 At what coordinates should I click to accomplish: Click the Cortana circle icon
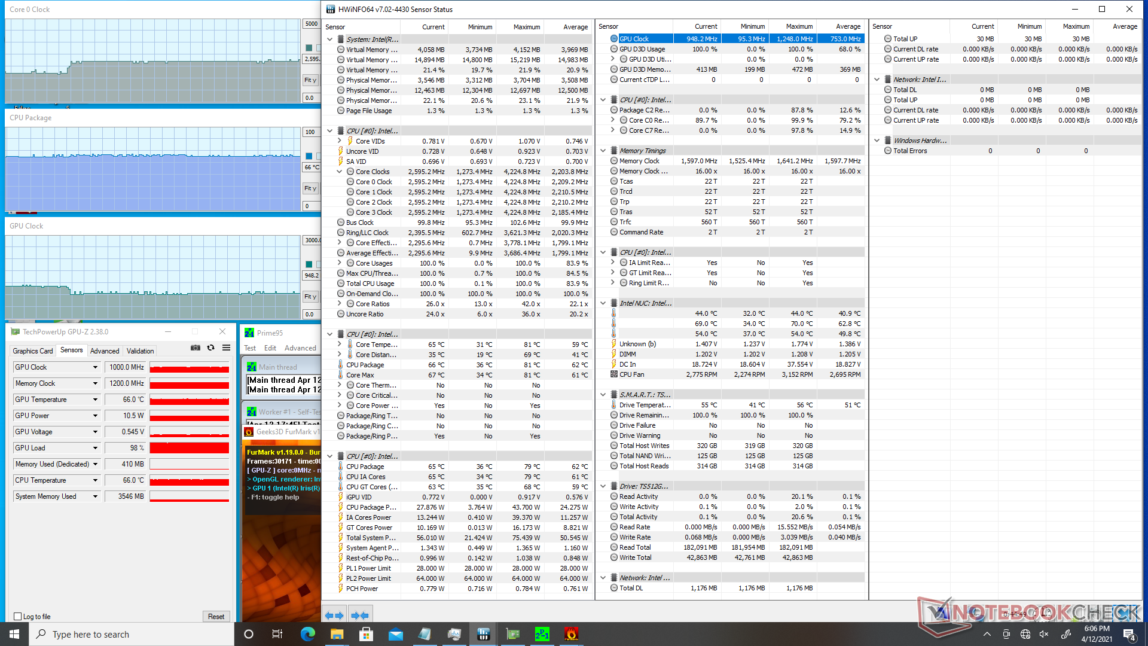point(249,634)
